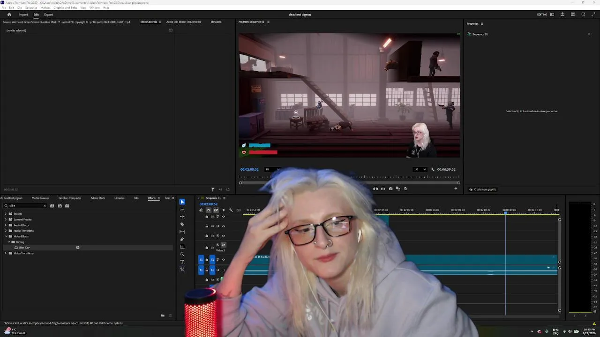Click the Effect Controls filter funnel icon
The height and width of the screenshot is (337, 600).
213,189
